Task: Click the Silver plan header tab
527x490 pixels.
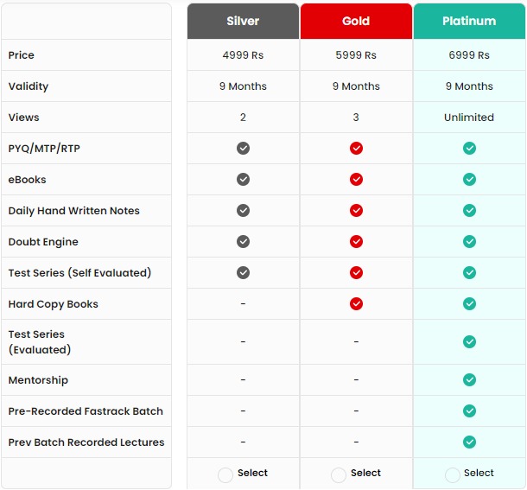Action: pyautogui.click(x=243, y=21)
